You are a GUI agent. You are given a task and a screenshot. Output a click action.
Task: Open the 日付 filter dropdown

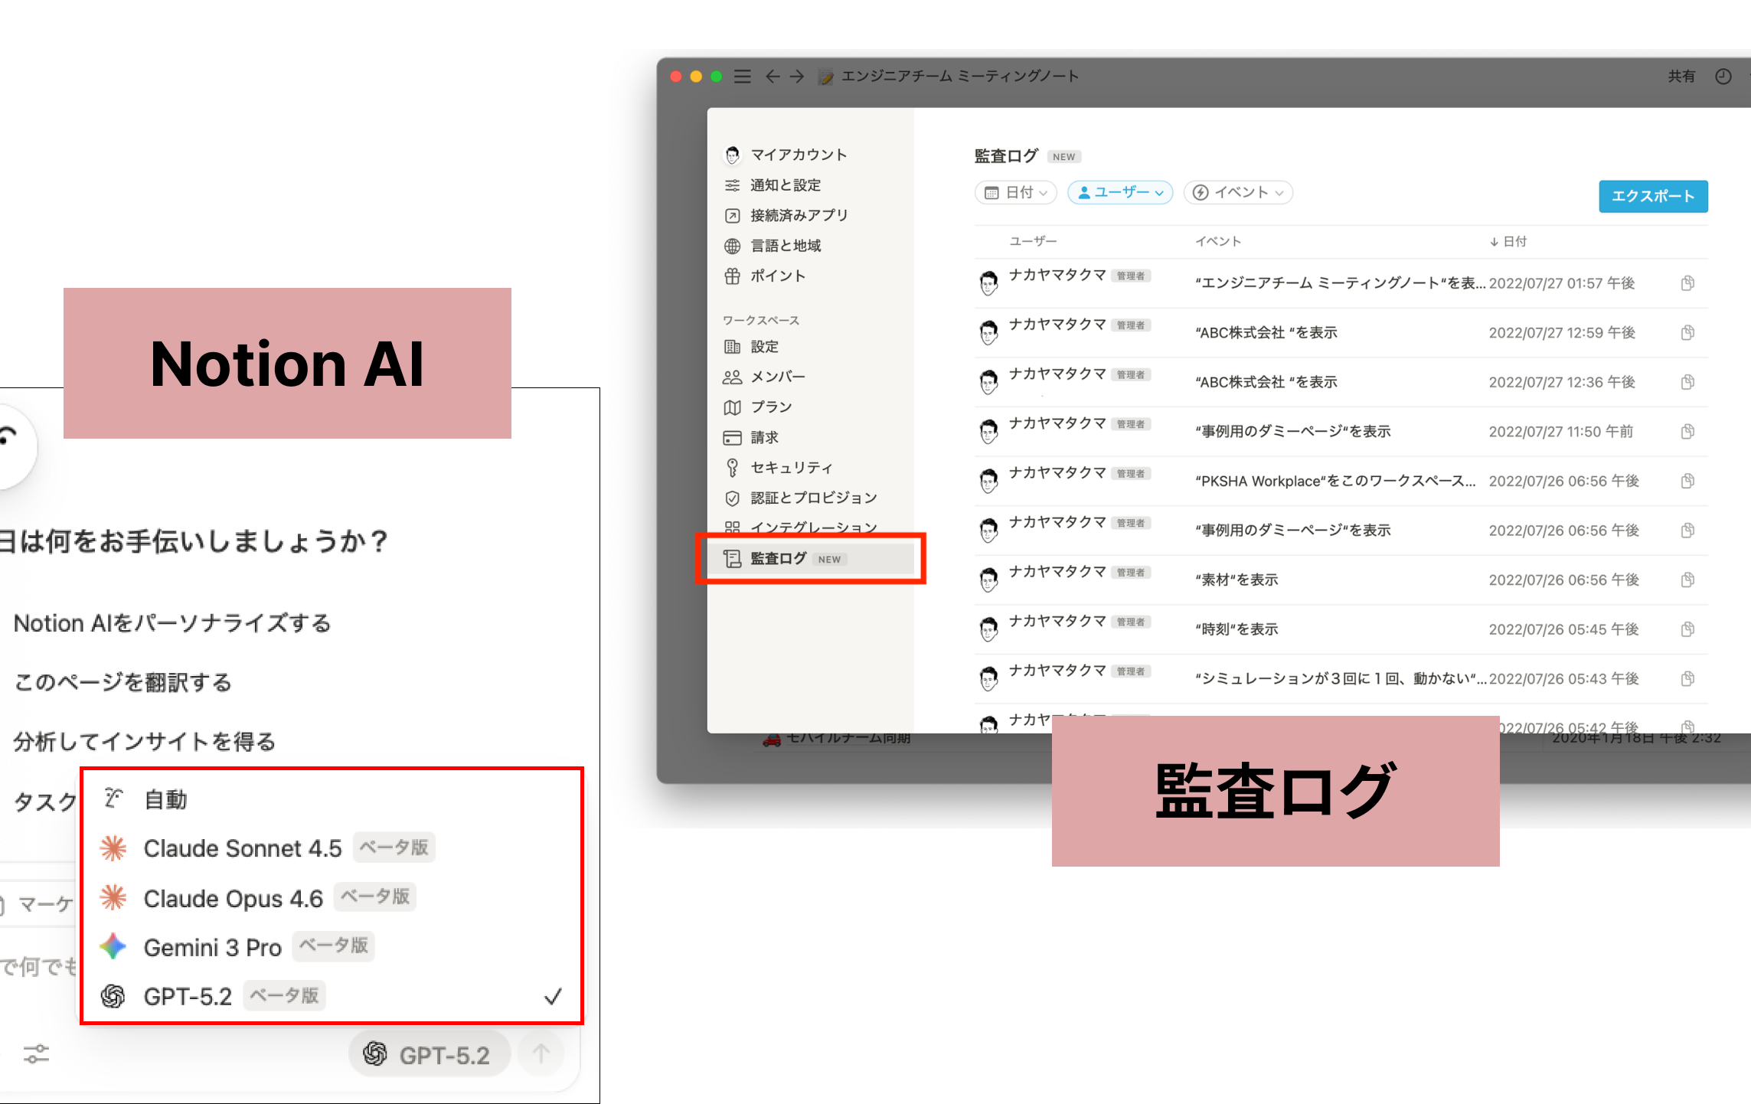[x=1015, y=192]
